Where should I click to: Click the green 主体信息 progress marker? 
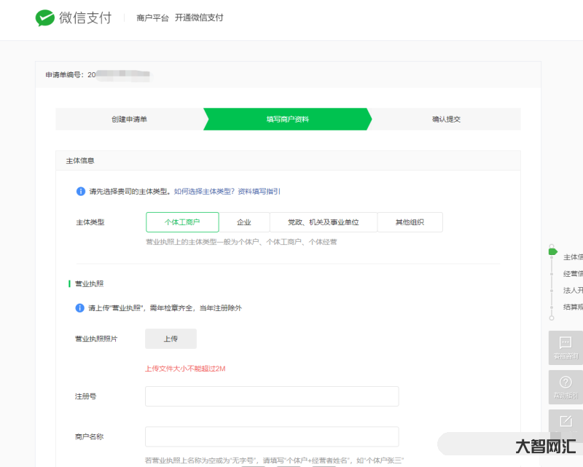coord(552,251)
